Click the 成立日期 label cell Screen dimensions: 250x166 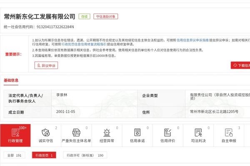click(27, 112)
